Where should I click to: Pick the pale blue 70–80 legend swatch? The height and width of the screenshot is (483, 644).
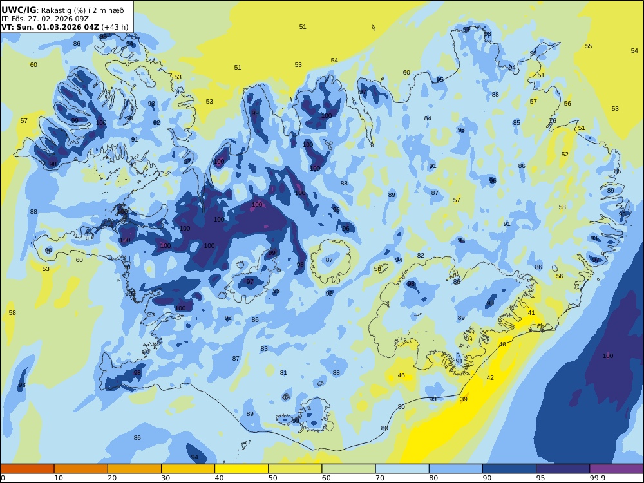tap(402, 469)
